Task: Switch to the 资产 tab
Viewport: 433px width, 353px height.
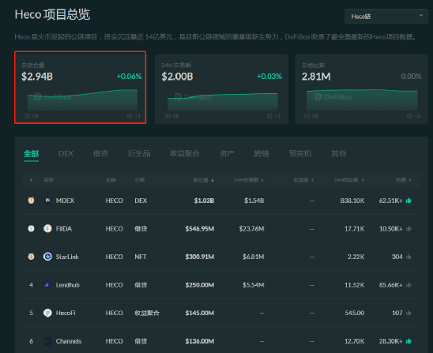Action: [227, 153]
